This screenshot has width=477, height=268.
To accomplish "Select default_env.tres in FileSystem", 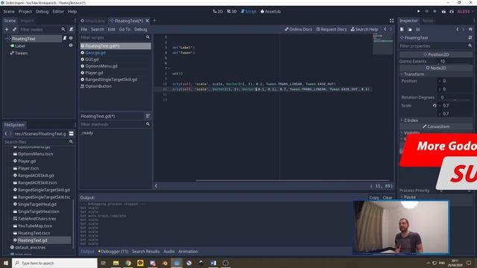I will pos(30,247).
